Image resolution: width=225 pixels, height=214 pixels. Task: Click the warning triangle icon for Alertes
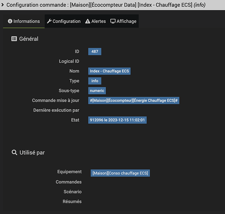[x=88, y=21]
